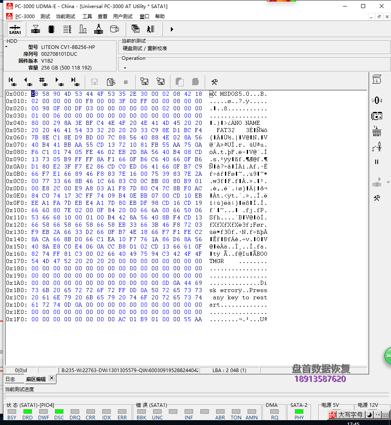Screen dimensions: 391x425
Task: Click the test progress bar
Action: pyautogui.click(x=197, y=396)
